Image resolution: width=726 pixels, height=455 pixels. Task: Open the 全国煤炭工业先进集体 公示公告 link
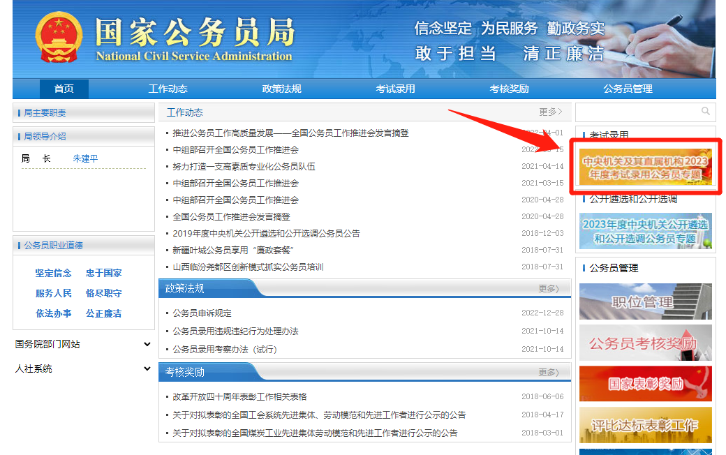tap(316, 433)
